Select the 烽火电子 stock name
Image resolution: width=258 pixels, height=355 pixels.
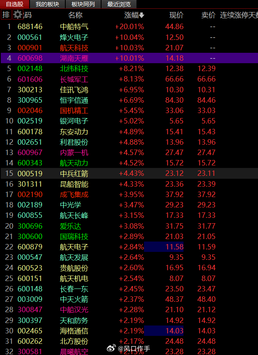[74, 37]
